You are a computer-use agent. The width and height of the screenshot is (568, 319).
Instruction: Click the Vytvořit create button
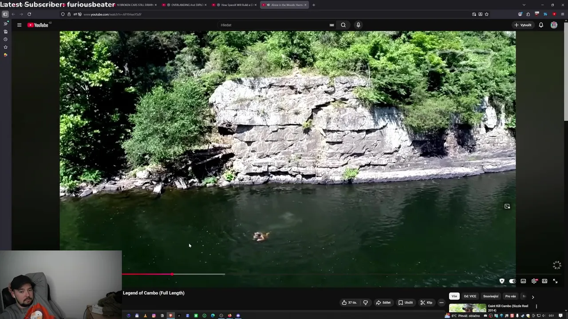(x=523, y=25)
